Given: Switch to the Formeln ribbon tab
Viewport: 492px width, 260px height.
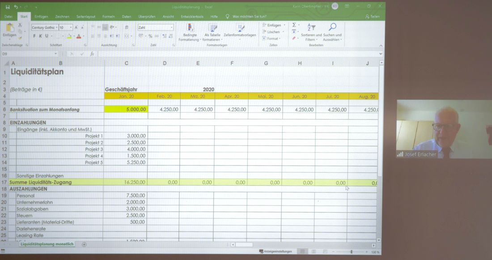Looking at the screenshot, I should click(108, 17).
